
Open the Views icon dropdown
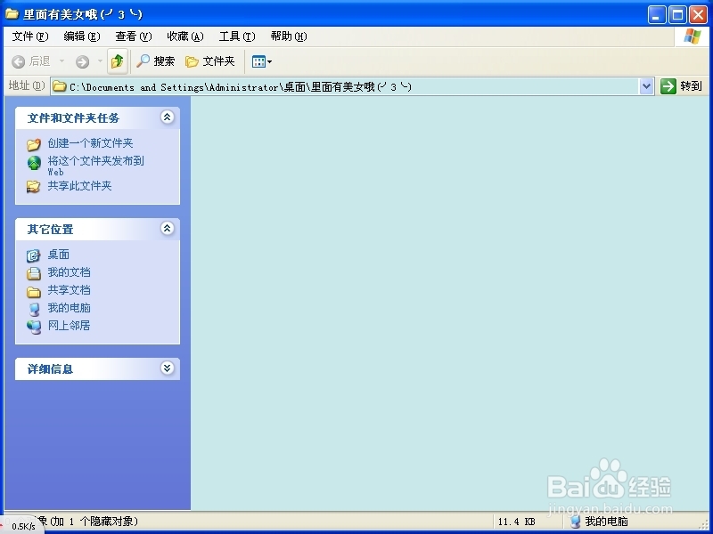262,61
